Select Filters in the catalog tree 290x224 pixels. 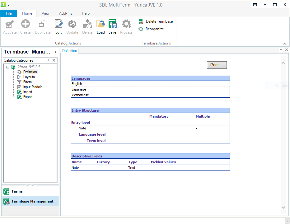27,82
